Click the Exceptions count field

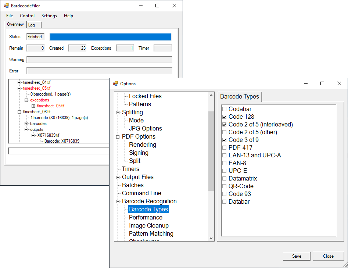[125, 48]
